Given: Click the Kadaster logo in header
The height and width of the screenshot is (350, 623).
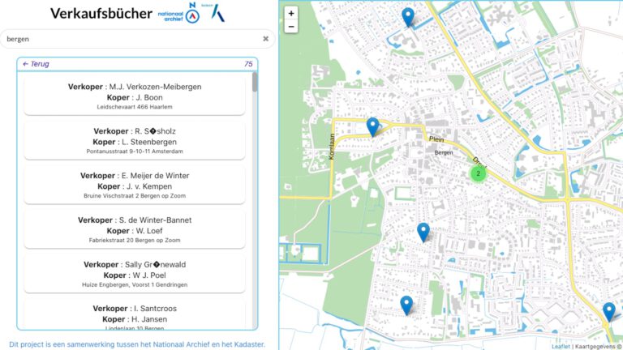Looking at the screenshot, I should pos(217,14).
